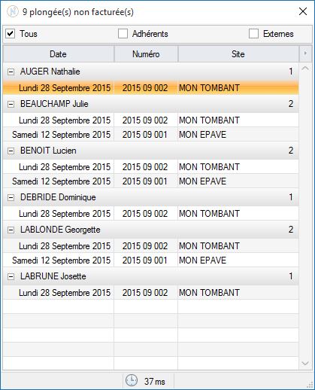Enable the Externes checkbox
This screenshot has width=315, height=390.
coord(253,34)
